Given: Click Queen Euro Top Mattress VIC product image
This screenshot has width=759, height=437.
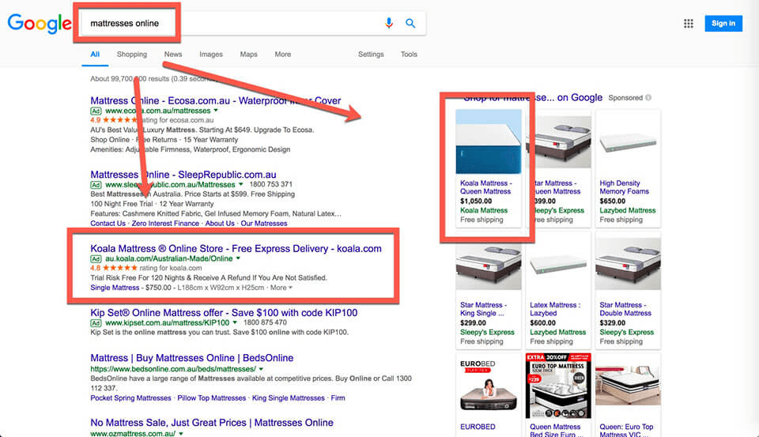Looking at the screenshot, I should (x=628, y=386).
